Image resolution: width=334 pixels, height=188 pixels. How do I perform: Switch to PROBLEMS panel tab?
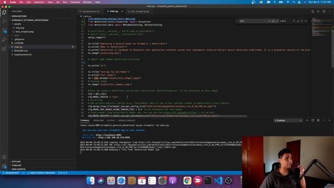(x=98, y=121)
